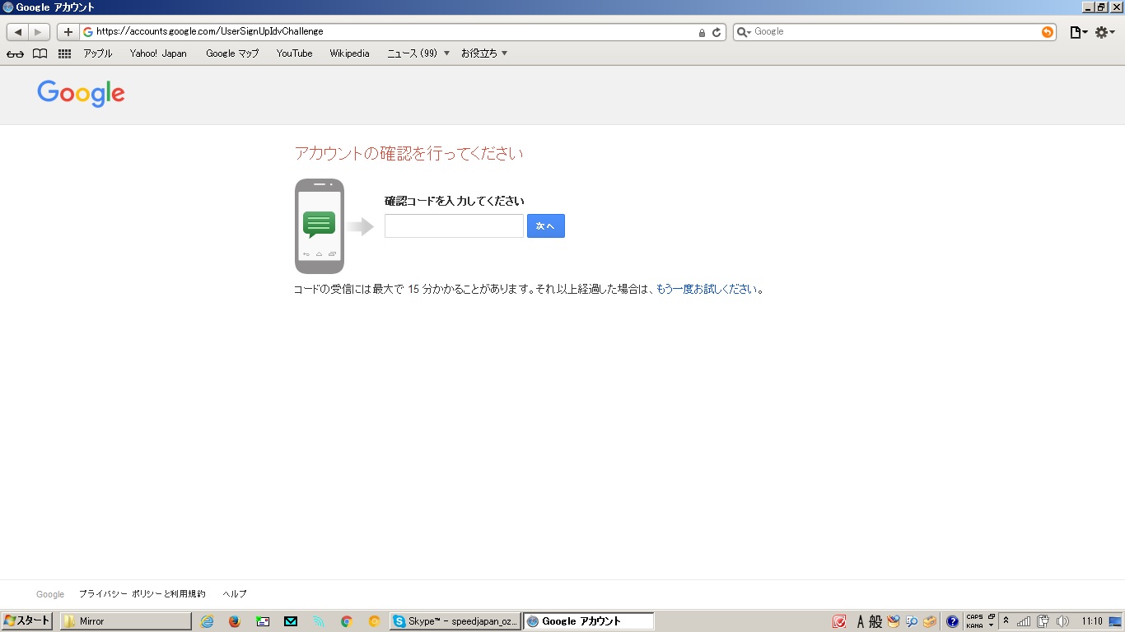1125x632 pixels.
Task: Show bookmarks with the open book icon
Action: coord(40,53)
